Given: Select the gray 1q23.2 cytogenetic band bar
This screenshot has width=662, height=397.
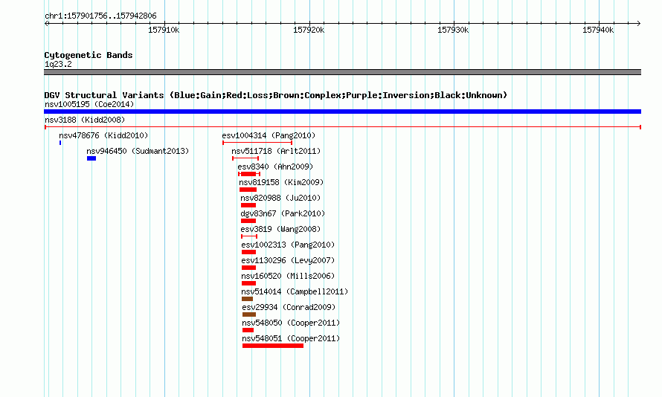Looking at the screenshot, I should (342, 72).
